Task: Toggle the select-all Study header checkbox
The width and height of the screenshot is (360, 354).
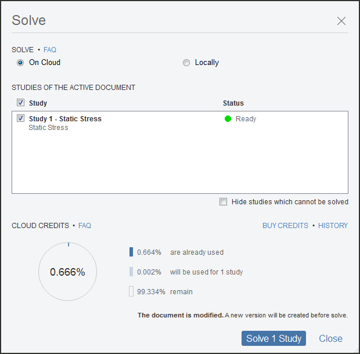Action: (20, 103)
